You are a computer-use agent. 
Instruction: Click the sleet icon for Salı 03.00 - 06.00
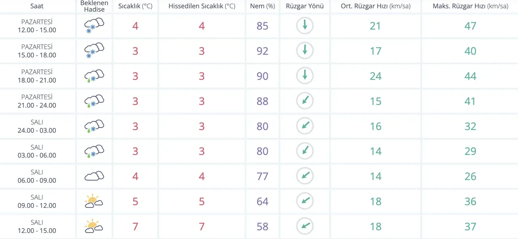tap(94, 151)
